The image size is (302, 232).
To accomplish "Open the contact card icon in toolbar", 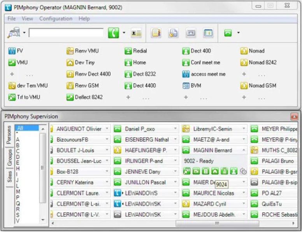I will (x=136, y=33).
